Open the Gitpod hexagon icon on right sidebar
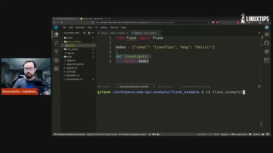This screenshot has width=273, height=153. (x=267, y=51)
